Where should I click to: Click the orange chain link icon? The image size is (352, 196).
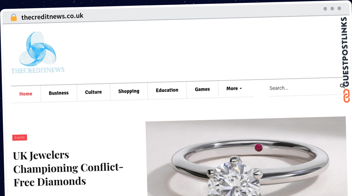pyautogui.click(x=346, y=96)
